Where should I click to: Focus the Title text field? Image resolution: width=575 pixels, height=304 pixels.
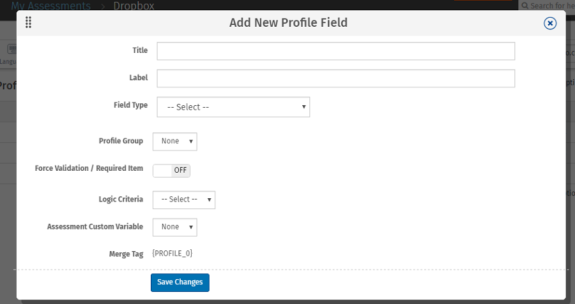pyautogui.click(x=335, y=51)
